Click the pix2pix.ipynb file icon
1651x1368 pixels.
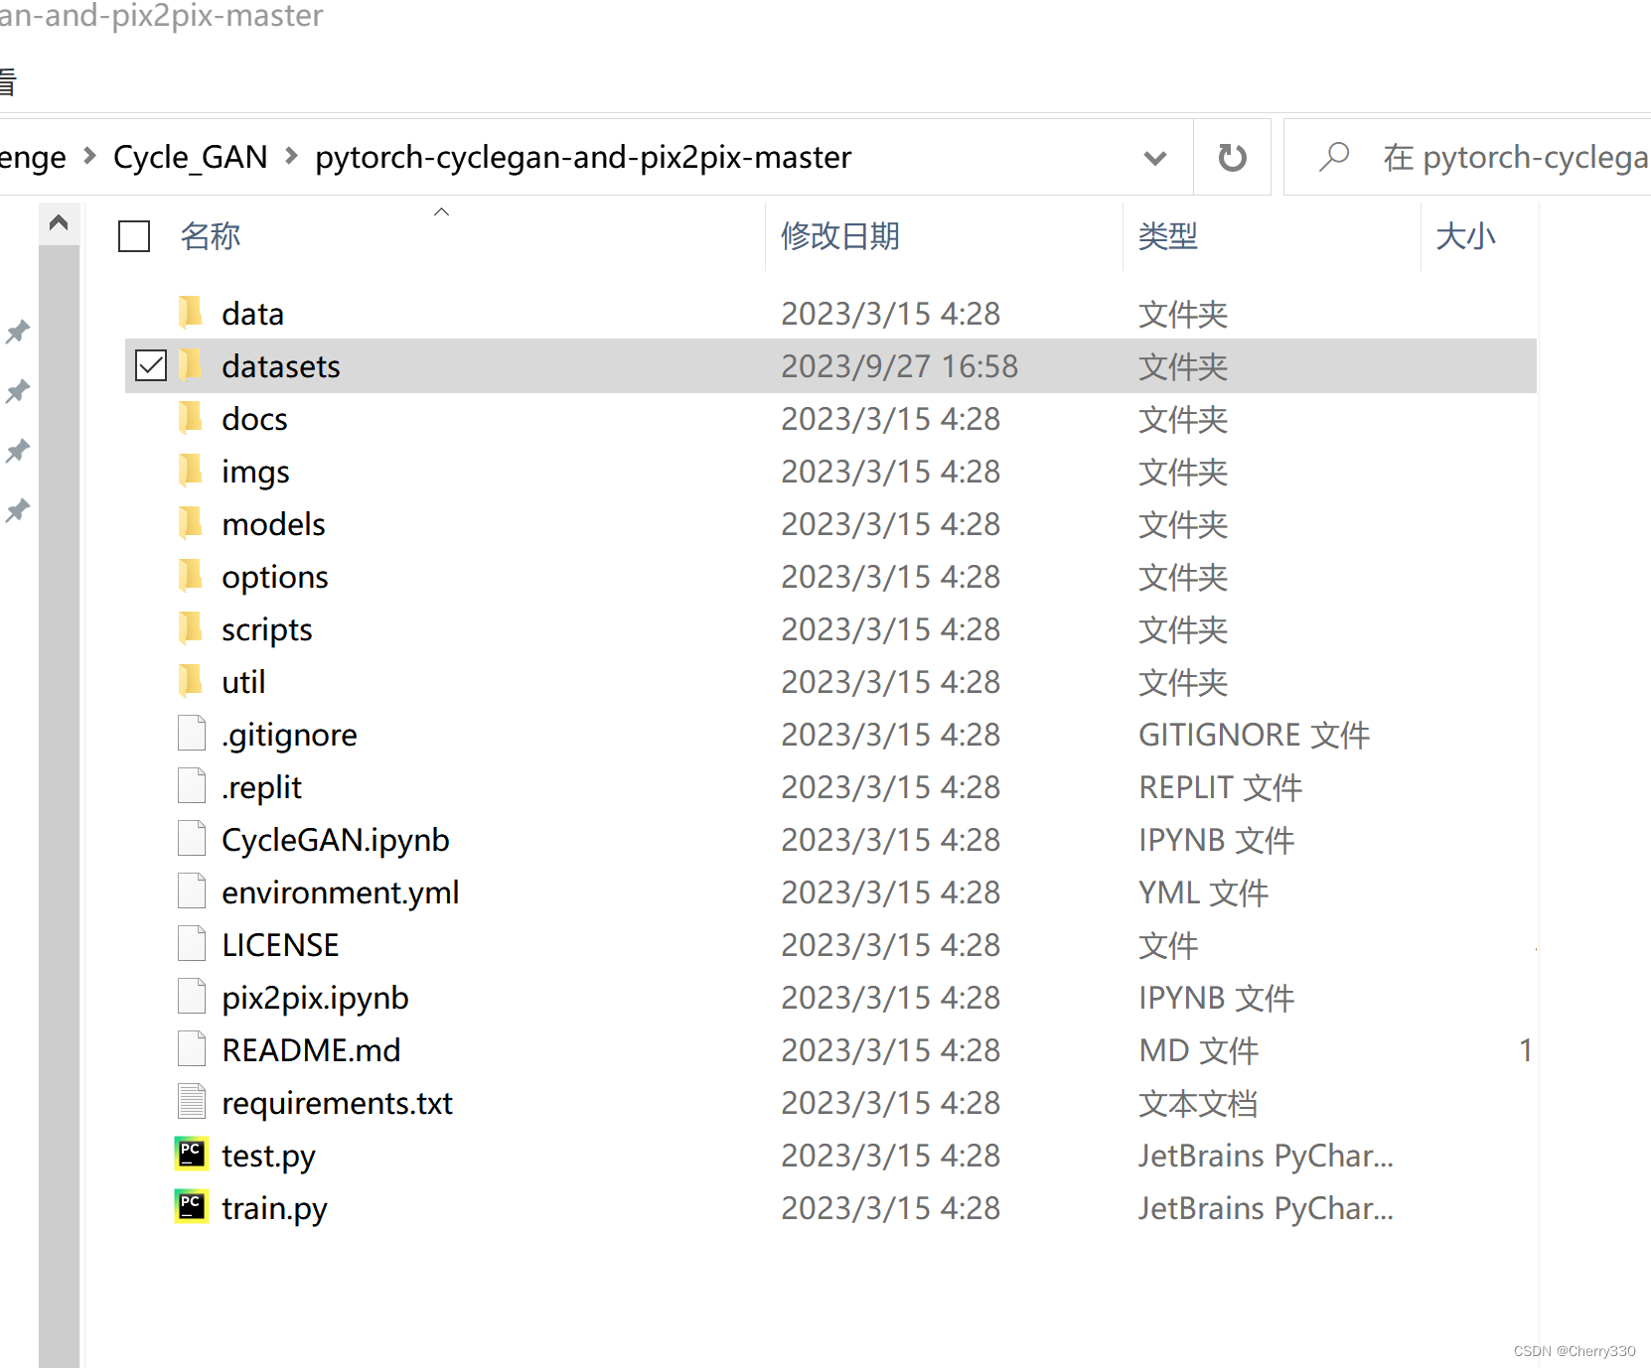pos(192,997)
